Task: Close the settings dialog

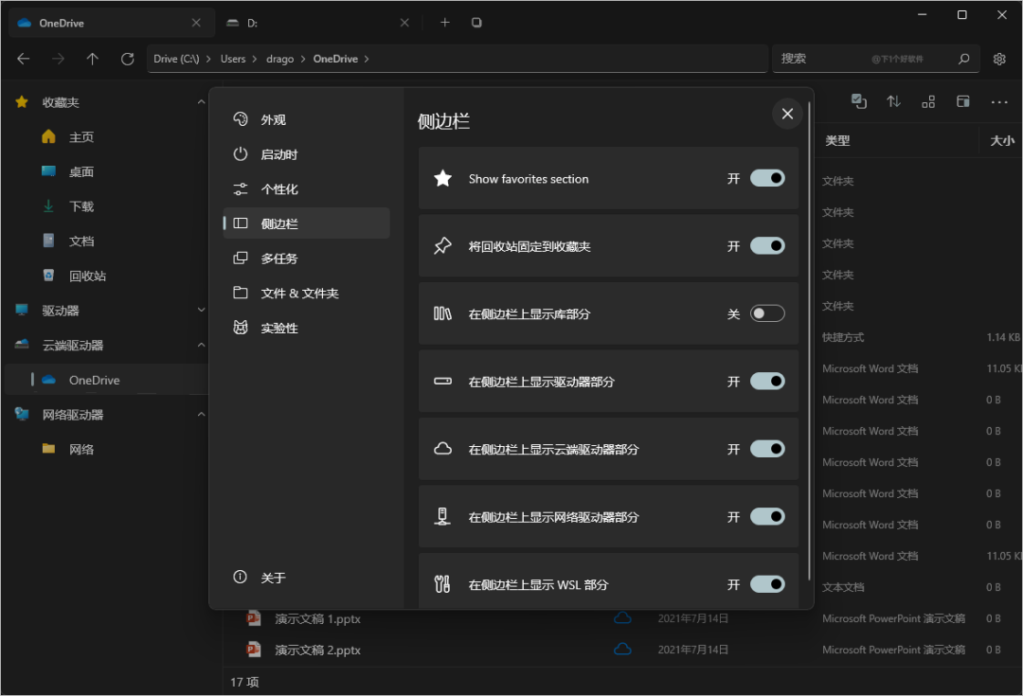Action: coord(787,114)
